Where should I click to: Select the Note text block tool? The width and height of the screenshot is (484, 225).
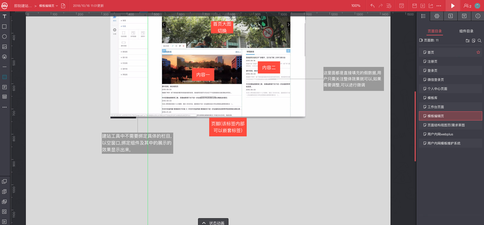(x=4, y=87)
